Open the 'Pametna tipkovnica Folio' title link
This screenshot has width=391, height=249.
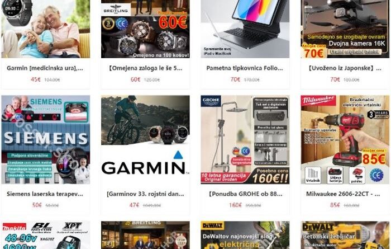[x=245, y=68]
